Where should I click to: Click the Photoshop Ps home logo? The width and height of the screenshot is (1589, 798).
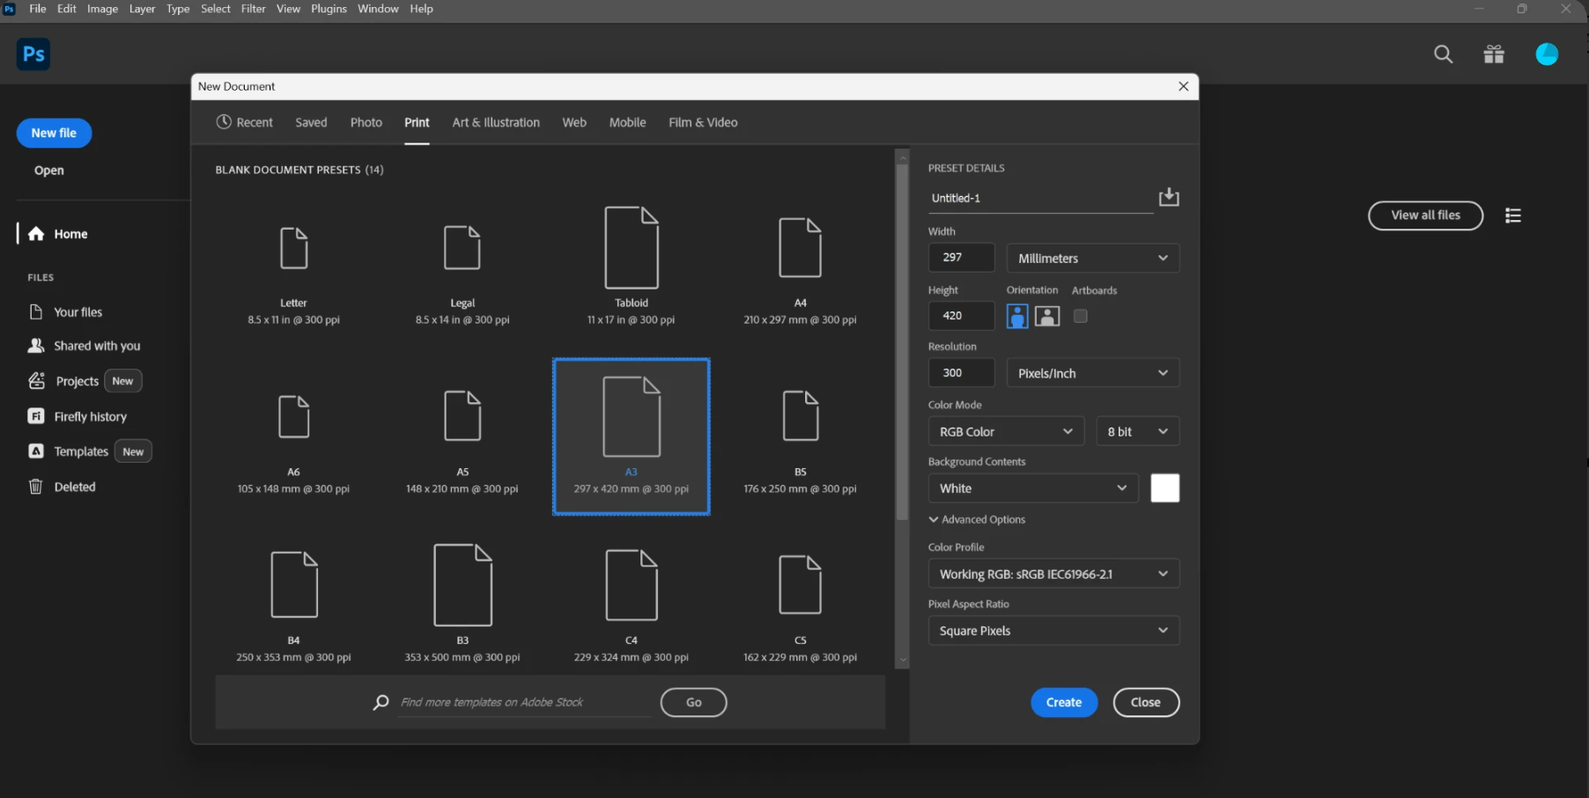coord(33,55)
